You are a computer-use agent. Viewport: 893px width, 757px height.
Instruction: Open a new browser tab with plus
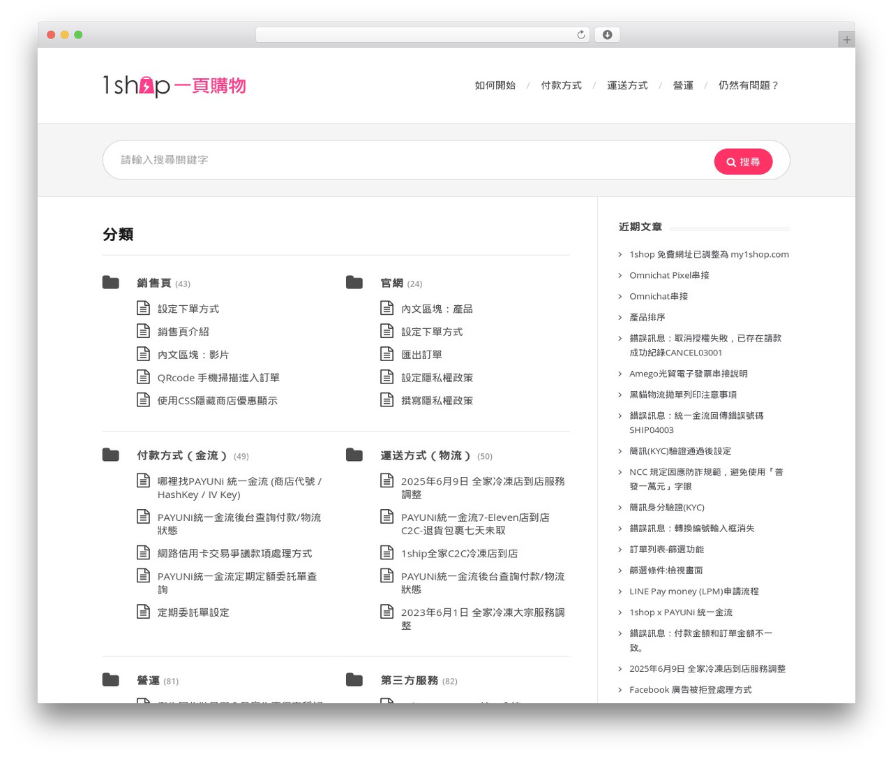pos(846,40)
